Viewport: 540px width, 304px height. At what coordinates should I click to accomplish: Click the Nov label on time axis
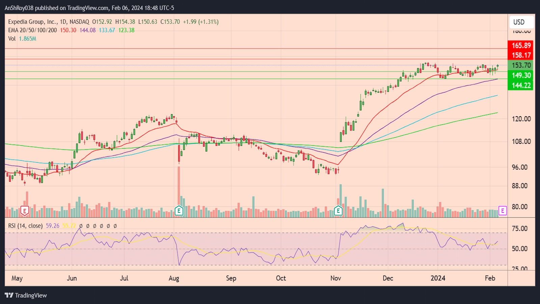(335, 278)
